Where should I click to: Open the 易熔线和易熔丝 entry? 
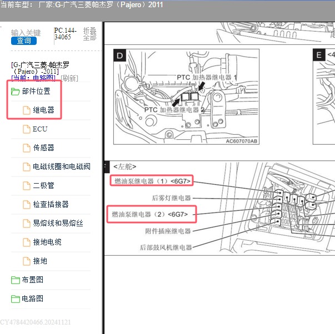pos(58,223)
